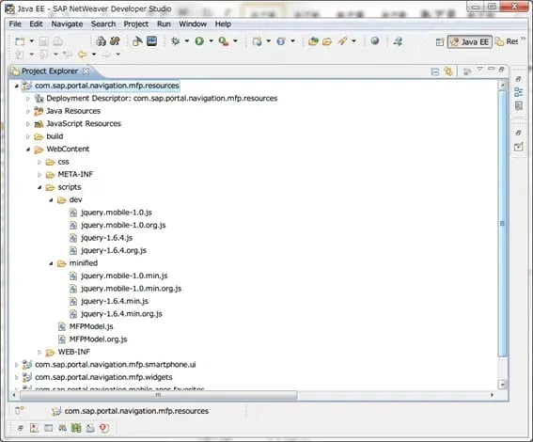Viewport: 533px width, 442px height.
Task: Click the first double-gear icon after Print
Action: (x=101, y=41)
